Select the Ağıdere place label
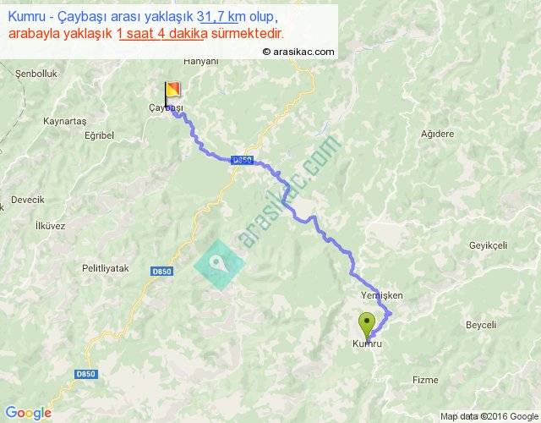Image resolution: width=541 pixels, height=423 pixels. coord(437,134)
